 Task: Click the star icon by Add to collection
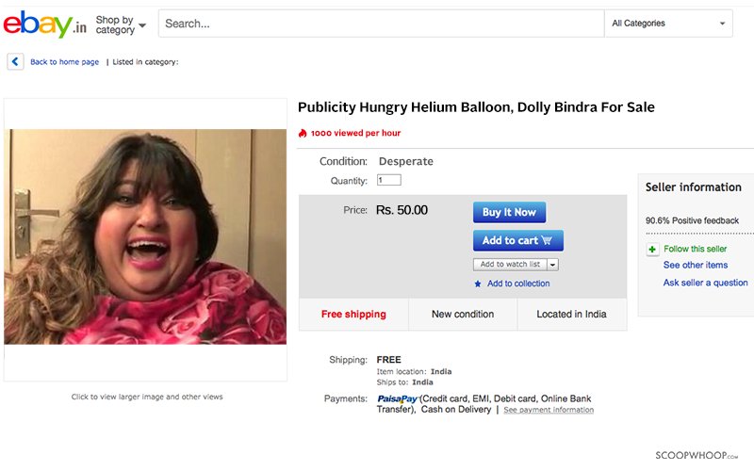pyautogui.click(x=478, y=284)
